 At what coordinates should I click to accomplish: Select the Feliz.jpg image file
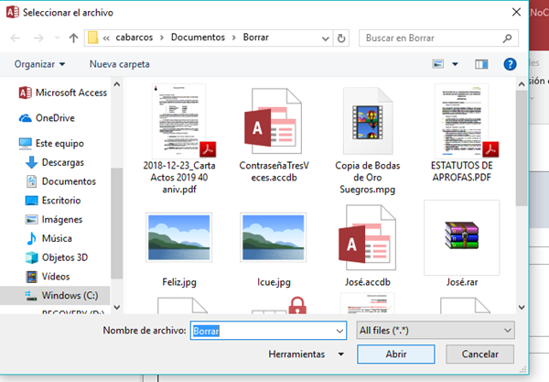point(179,249)
